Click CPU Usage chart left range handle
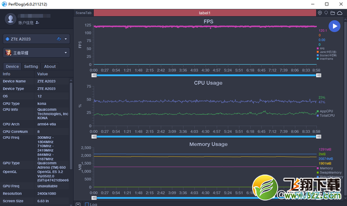The width and height of the screenshot is (347, 206). (x=94, y=137)
